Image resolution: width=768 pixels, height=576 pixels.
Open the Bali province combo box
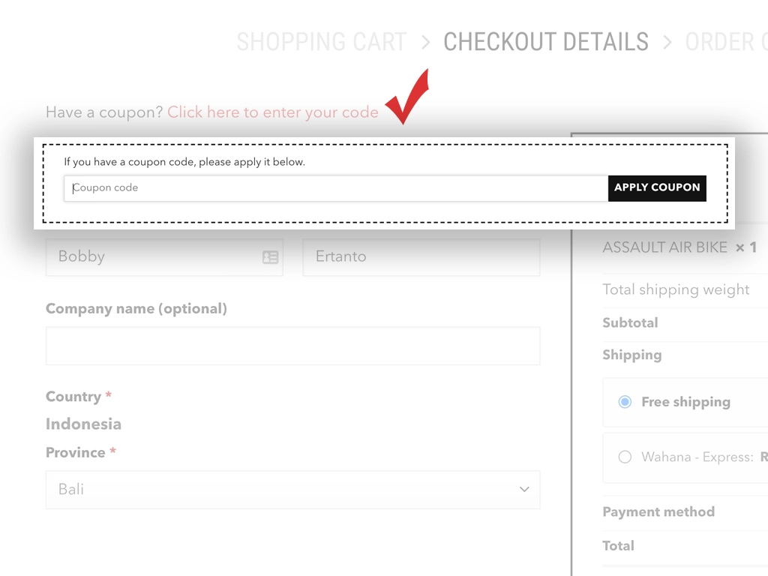pyautogui.click(x=292, y=490)
